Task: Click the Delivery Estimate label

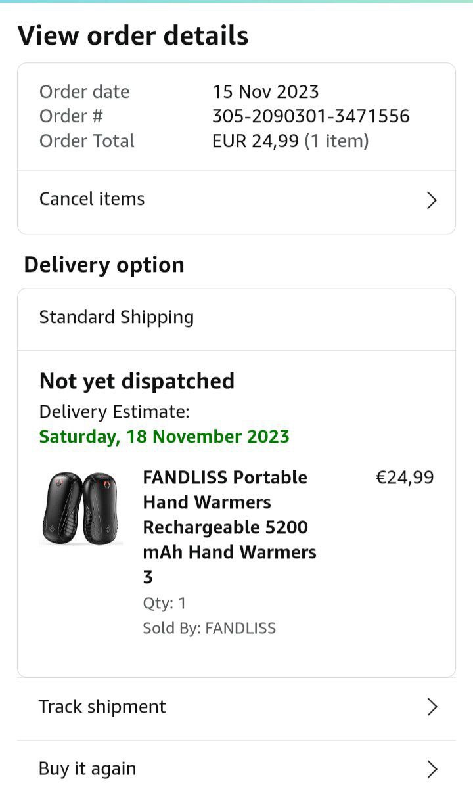Action: 114,412
